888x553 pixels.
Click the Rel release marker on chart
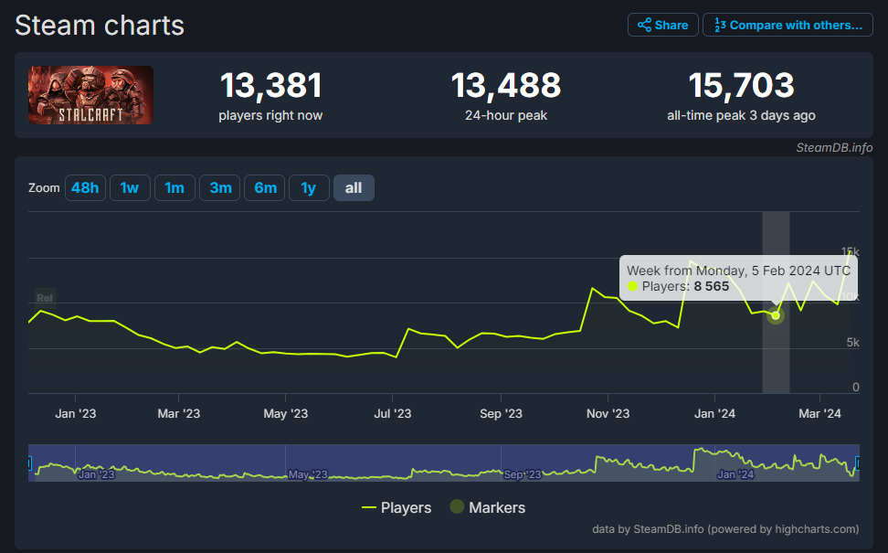click(x=44, y=298)
